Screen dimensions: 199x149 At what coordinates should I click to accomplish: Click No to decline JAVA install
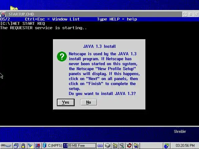point(89,102)
